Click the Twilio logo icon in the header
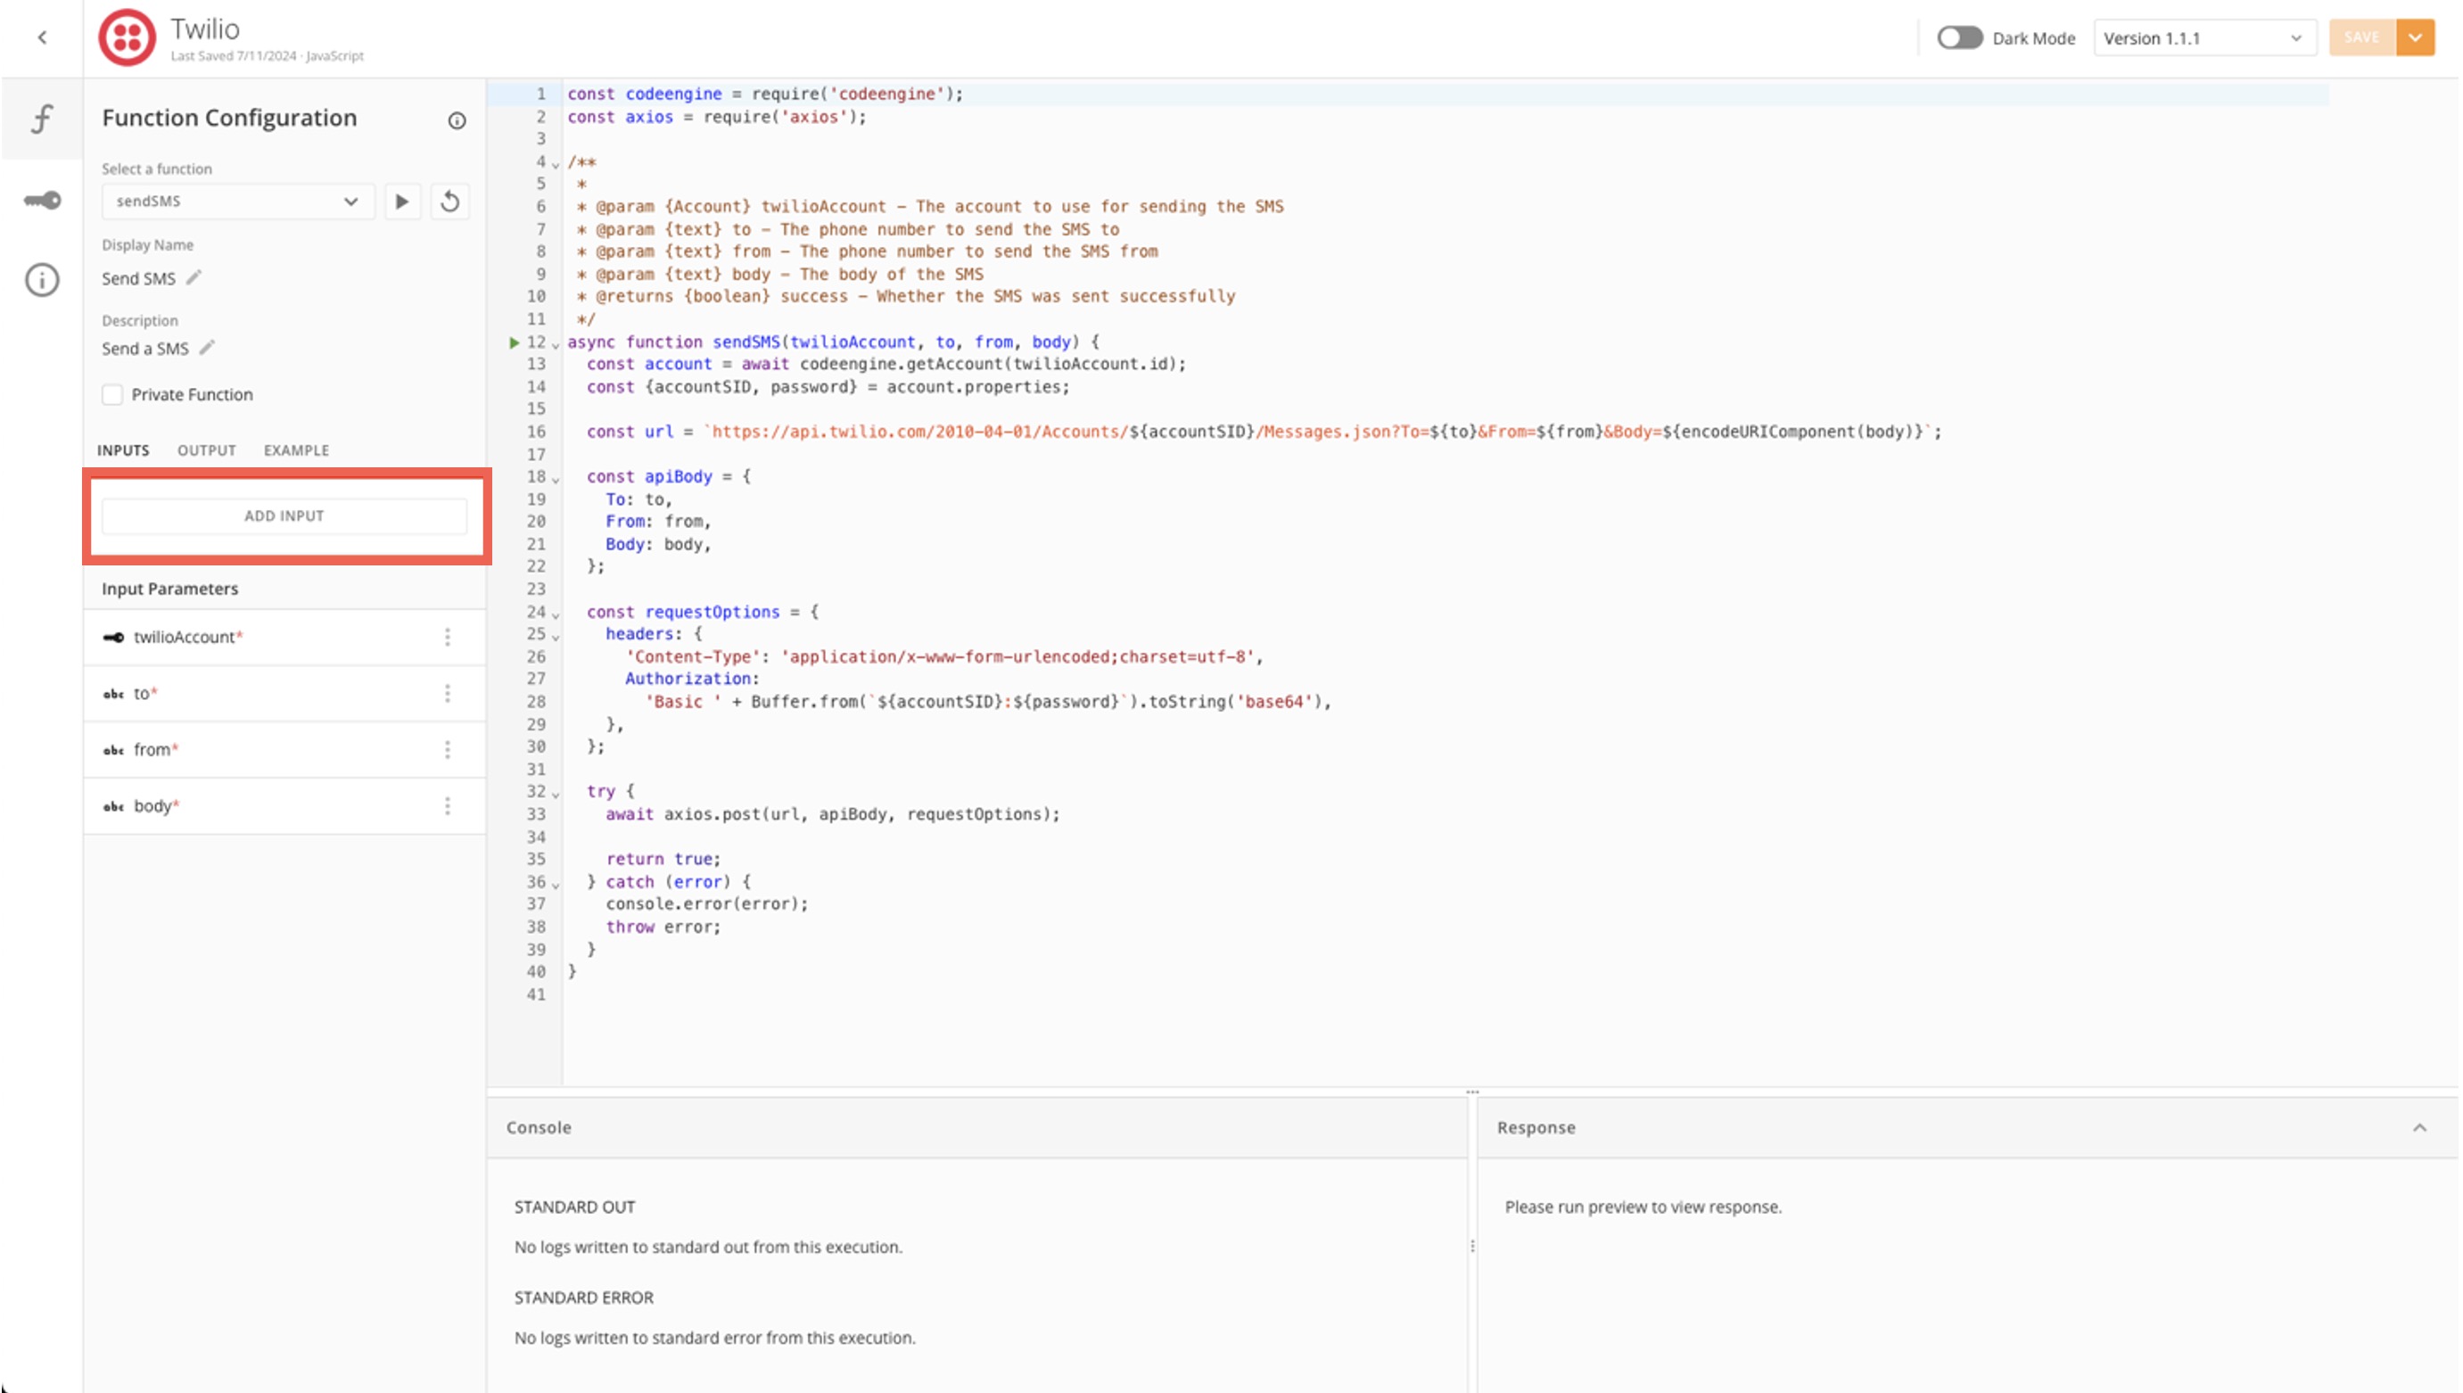 click(x=127, y=37)
